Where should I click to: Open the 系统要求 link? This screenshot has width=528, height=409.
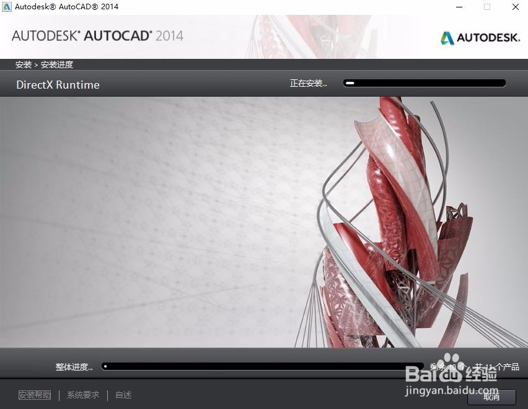coord(83,395)
